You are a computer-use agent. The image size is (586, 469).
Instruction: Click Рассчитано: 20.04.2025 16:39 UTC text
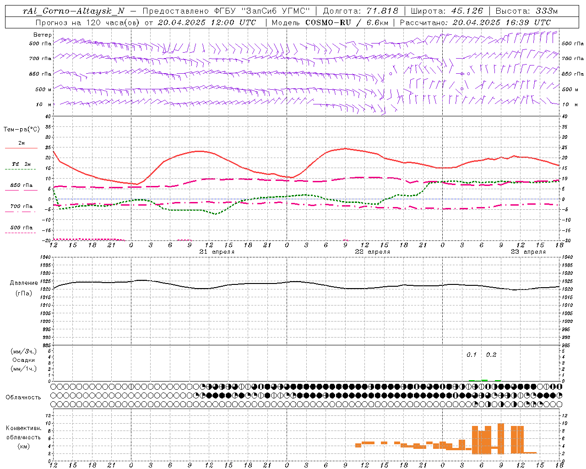(x=475, y=22)
